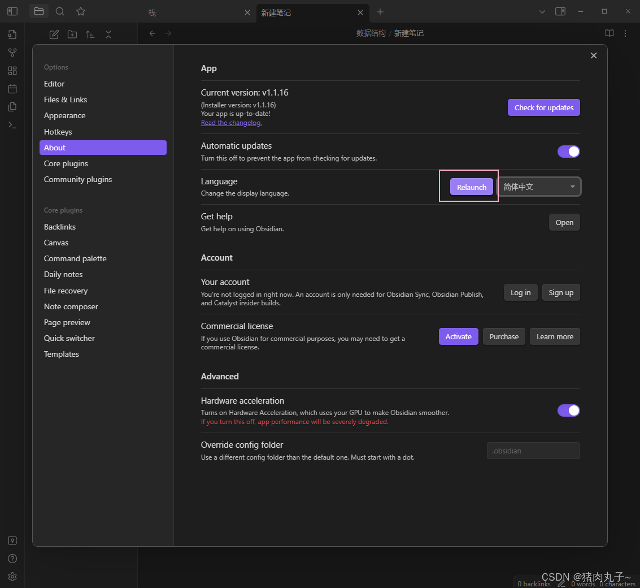This screenshot has width=640, height=588.
Task: Open quick switcher icon in ribbon
Action: click(x=12, y=34)
